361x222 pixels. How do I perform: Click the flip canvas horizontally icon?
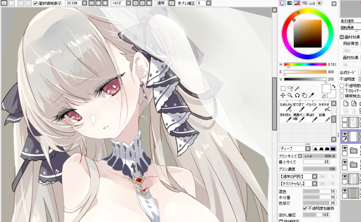tap(171, 3)
